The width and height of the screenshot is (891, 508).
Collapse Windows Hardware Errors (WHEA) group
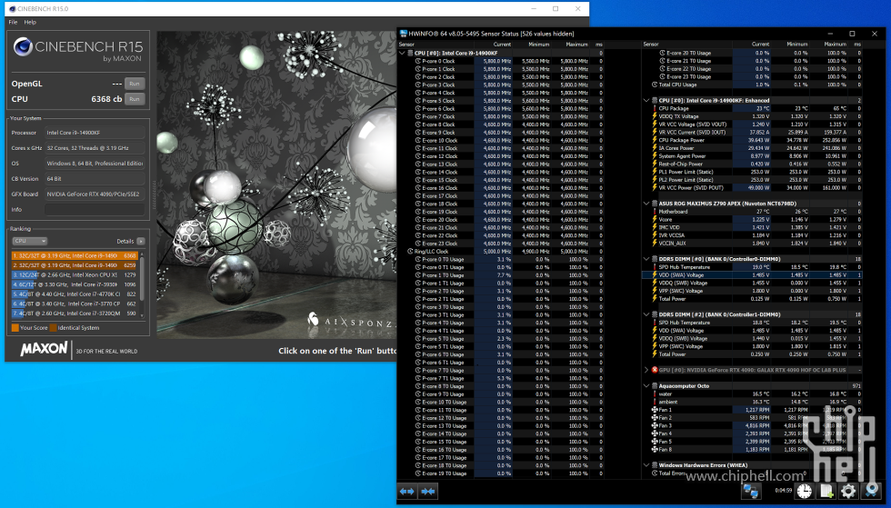[x=646, y=465]
